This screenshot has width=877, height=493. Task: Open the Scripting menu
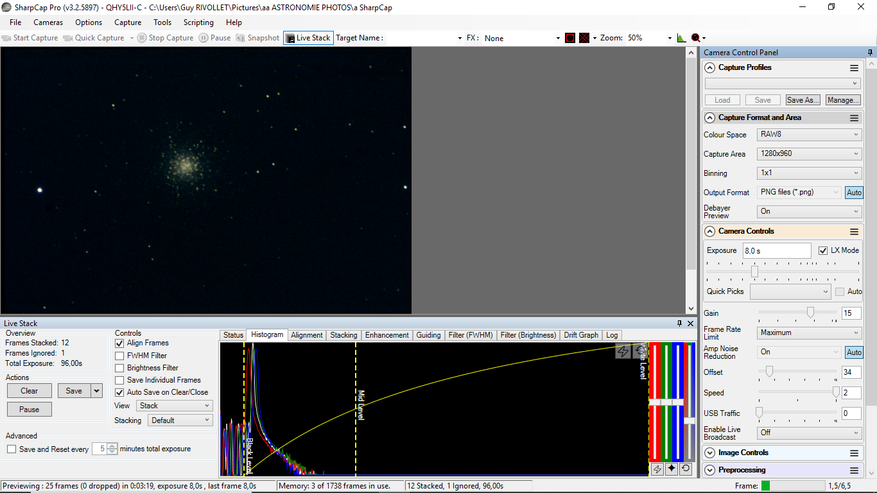(198, 22)
